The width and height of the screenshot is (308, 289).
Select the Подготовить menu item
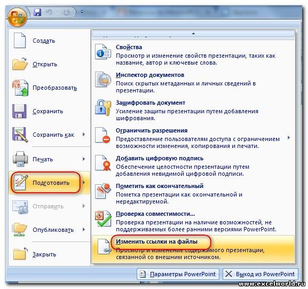tap(49, 183)
